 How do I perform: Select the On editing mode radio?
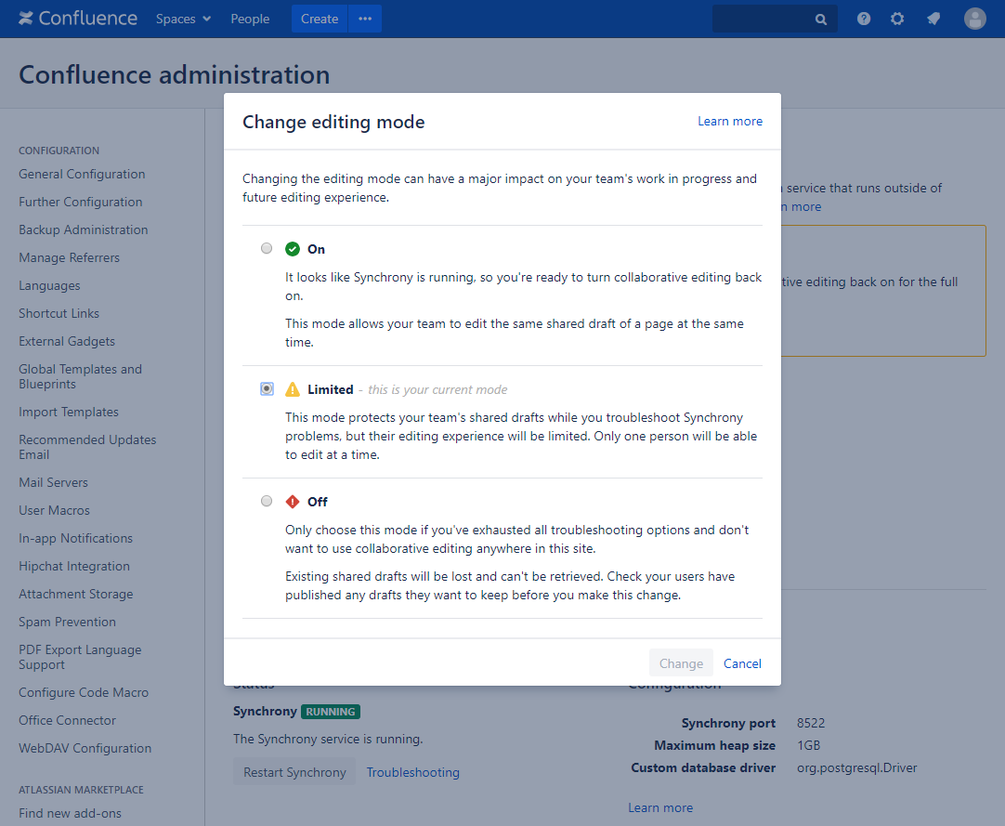pyautogui.click(x=267, y=248)
